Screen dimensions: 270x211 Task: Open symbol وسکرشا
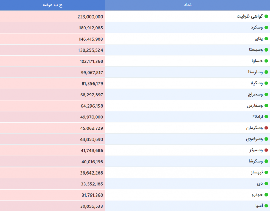(256, 161)
